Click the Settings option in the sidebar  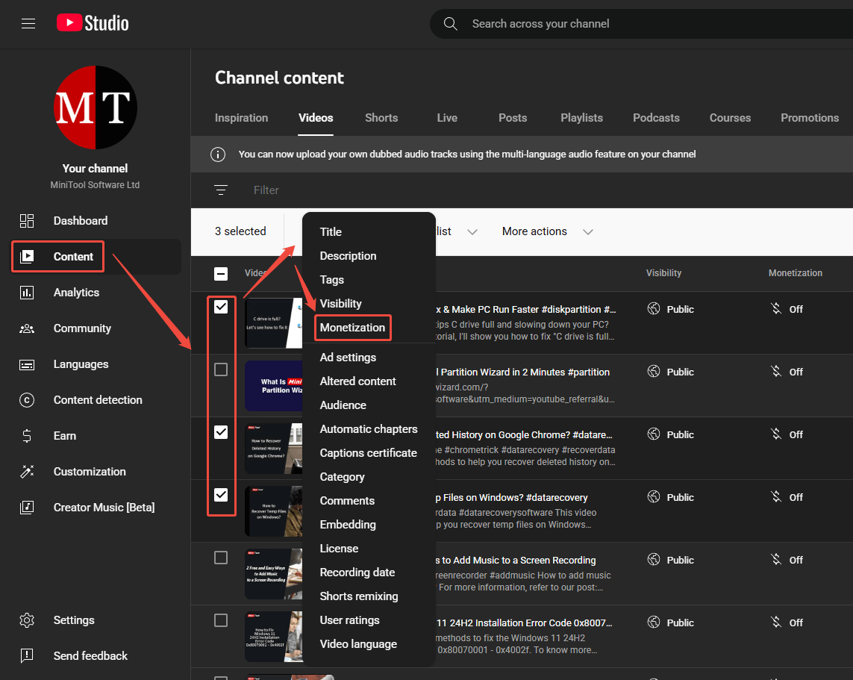coord(74,620)
